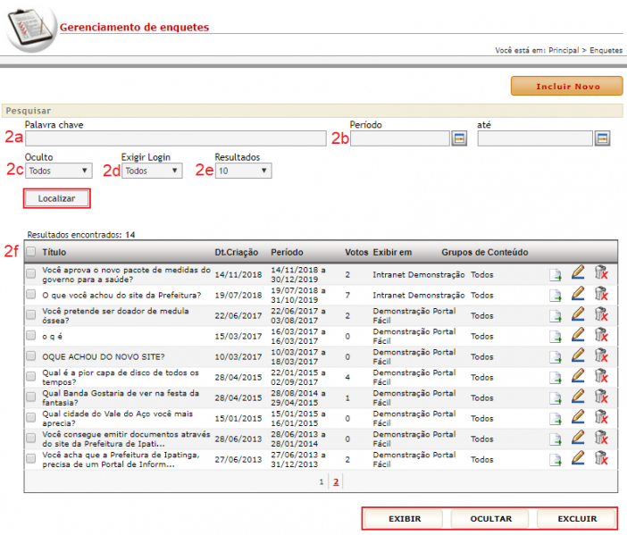Click the Grupos de Conteúdo column header

(485, 252)
